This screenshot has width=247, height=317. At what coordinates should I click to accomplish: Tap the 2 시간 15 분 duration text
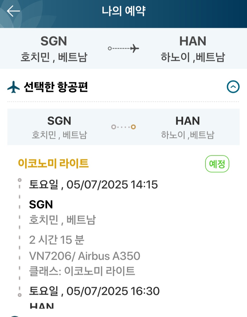(x=57, y=240)
